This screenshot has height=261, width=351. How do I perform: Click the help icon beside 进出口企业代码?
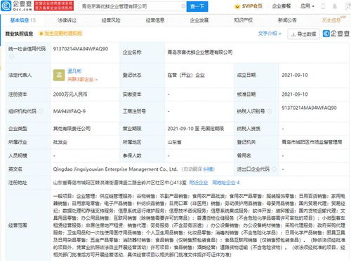pyautogui.click(x=274, y=169)
